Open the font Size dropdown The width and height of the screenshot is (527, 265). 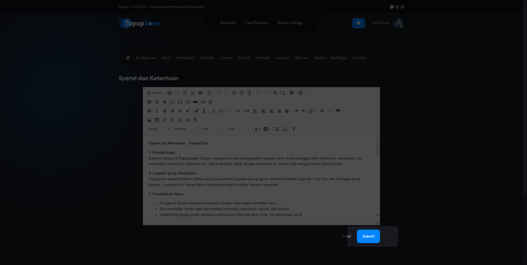[239, 129]
